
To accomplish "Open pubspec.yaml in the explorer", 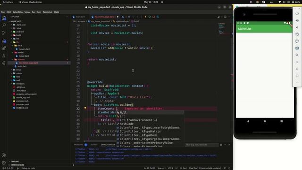I will tap(23, 104).
